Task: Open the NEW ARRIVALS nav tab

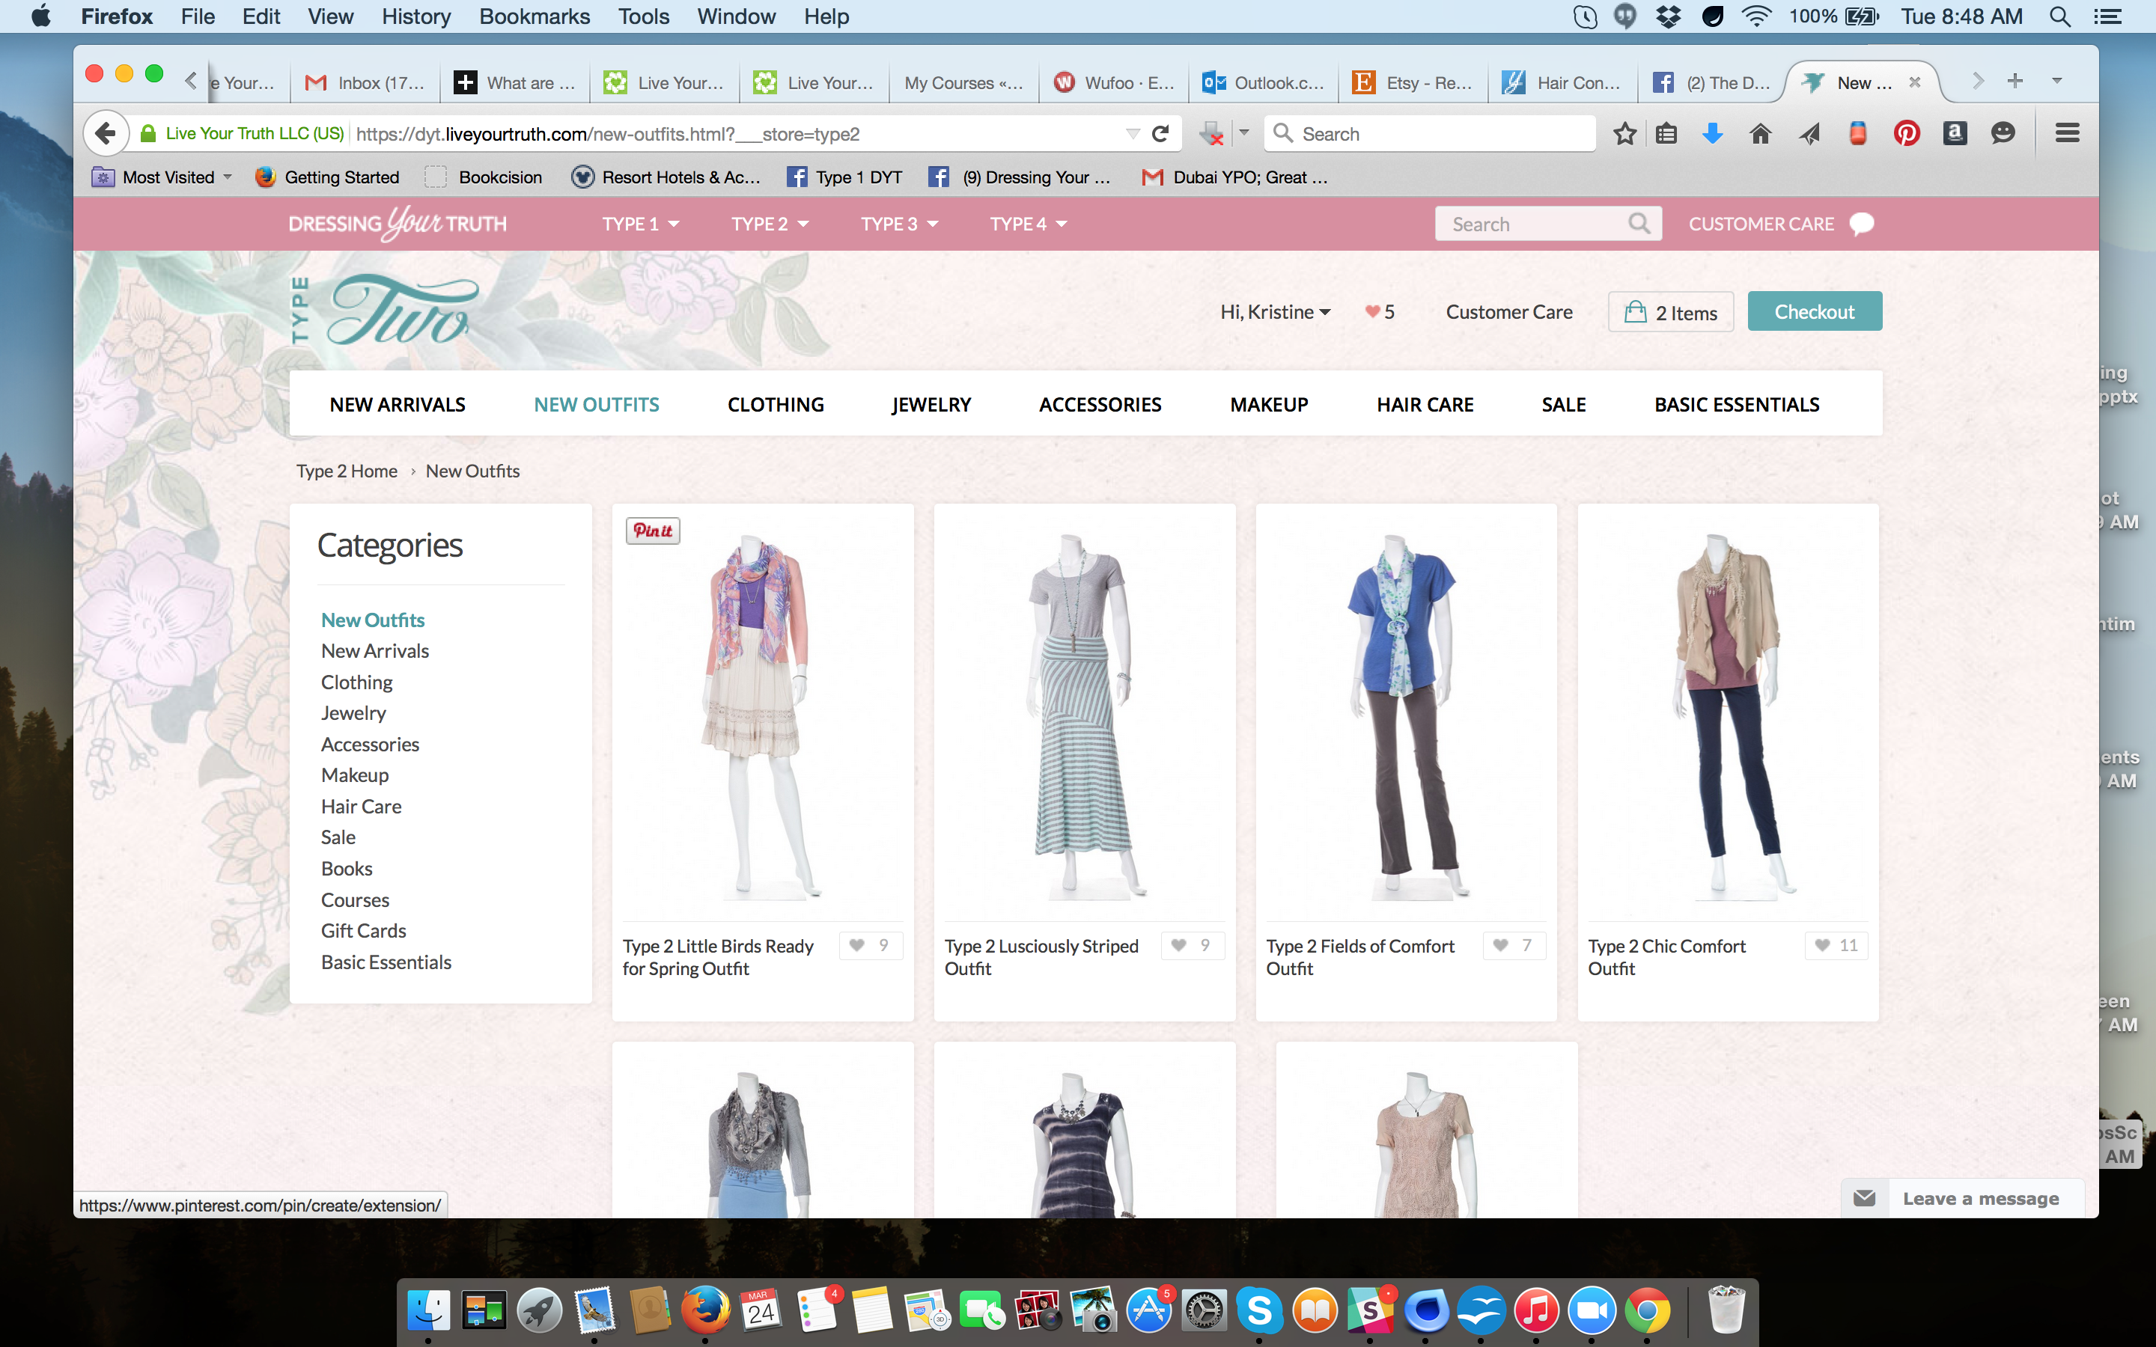Action: (398, 404)
